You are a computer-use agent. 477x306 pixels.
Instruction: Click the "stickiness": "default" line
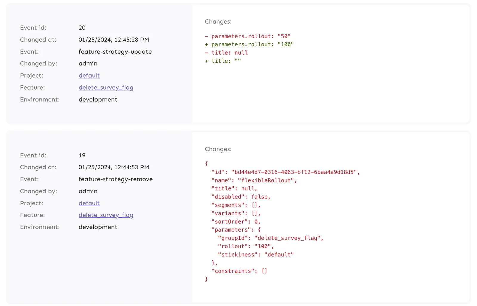click(256, 255)
